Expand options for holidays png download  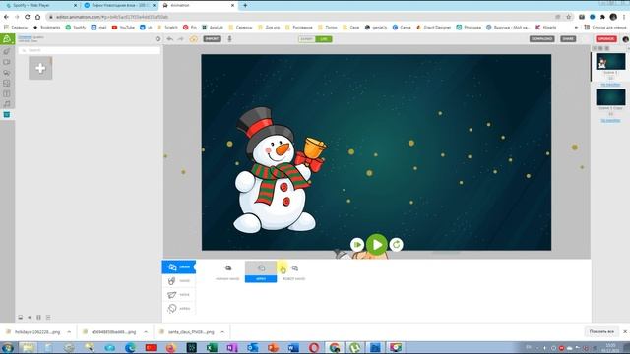click(69, 332)
